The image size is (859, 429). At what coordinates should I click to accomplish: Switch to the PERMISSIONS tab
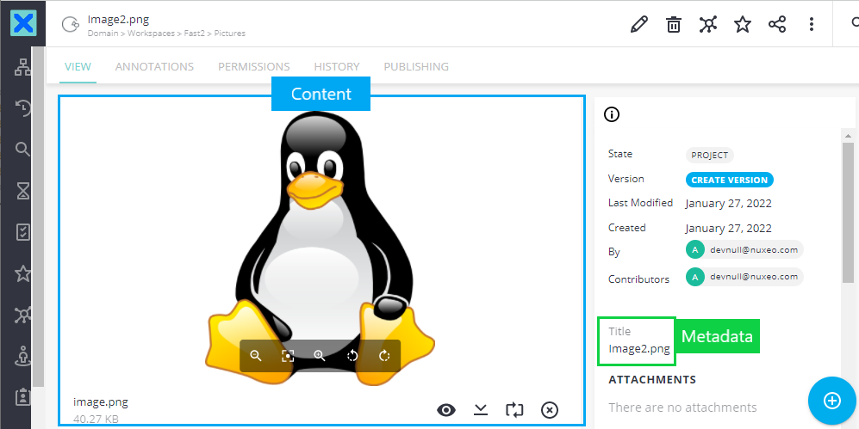click(x=253, y=67)
